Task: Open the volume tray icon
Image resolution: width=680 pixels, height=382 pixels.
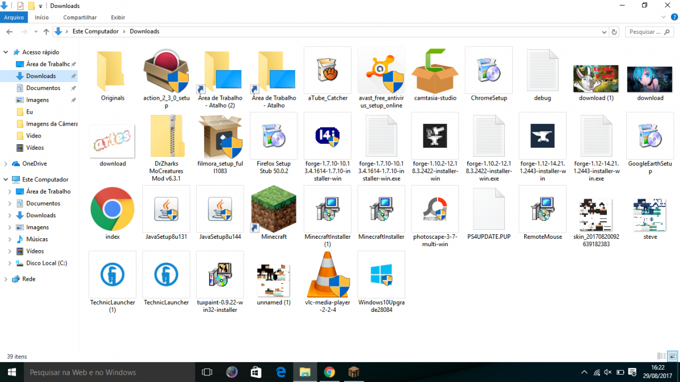Action: (x=608, y=372)
